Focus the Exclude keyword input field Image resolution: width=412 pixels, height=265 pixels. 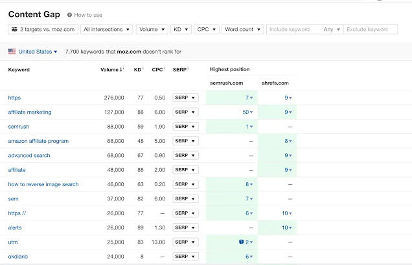point(371,29)
